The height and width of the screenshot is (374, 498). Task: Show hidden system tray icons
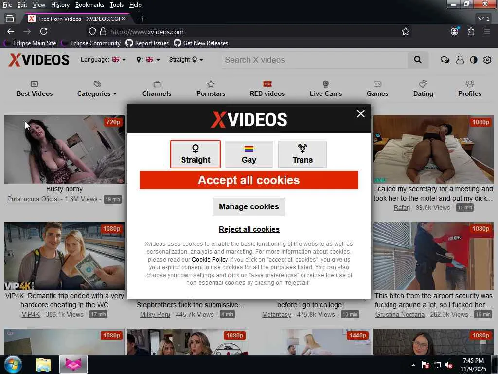point(413,365)
